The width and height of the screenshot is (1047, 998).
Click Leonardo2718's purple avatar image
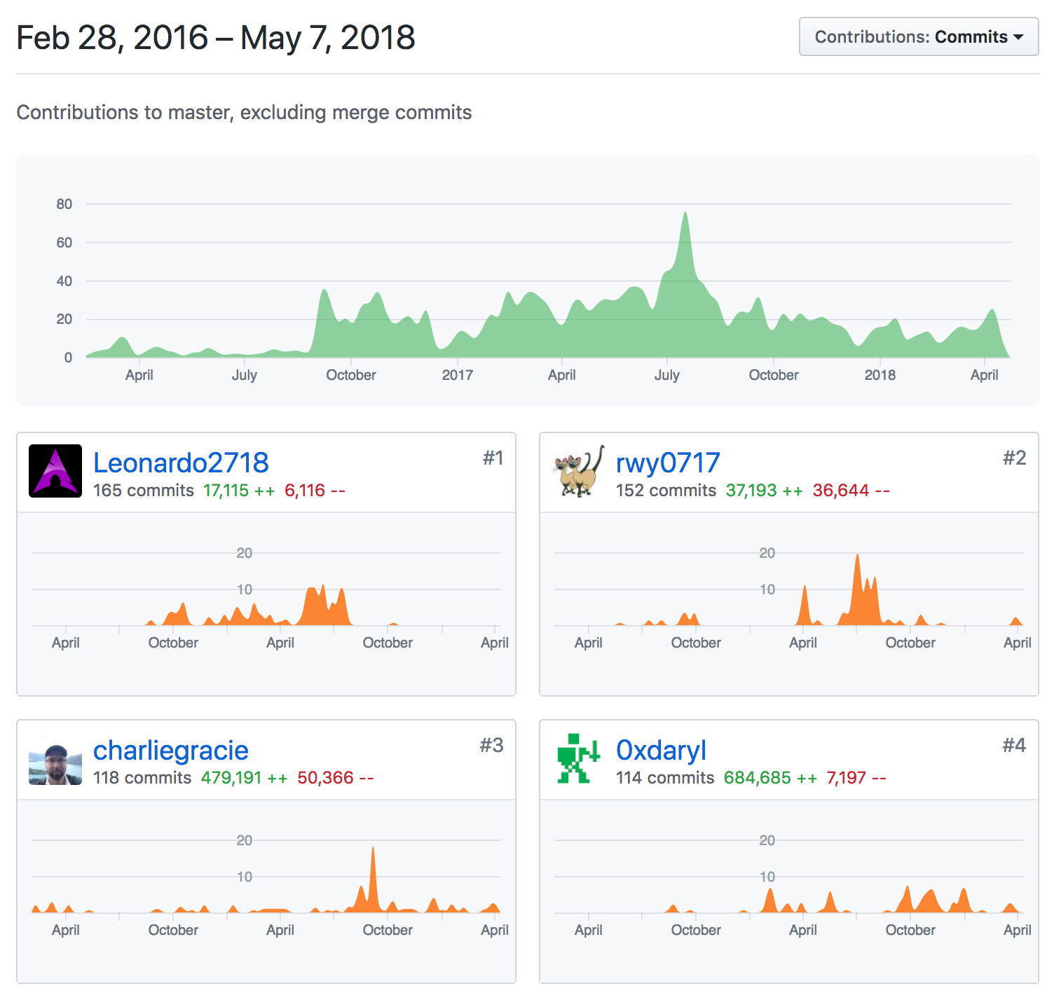pyautogui.click(x=55, y=471)
